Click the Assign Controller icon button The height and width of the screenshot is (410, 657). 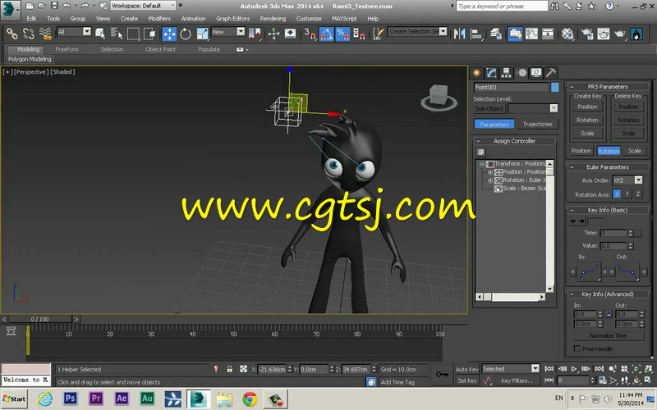click(480, 153)
